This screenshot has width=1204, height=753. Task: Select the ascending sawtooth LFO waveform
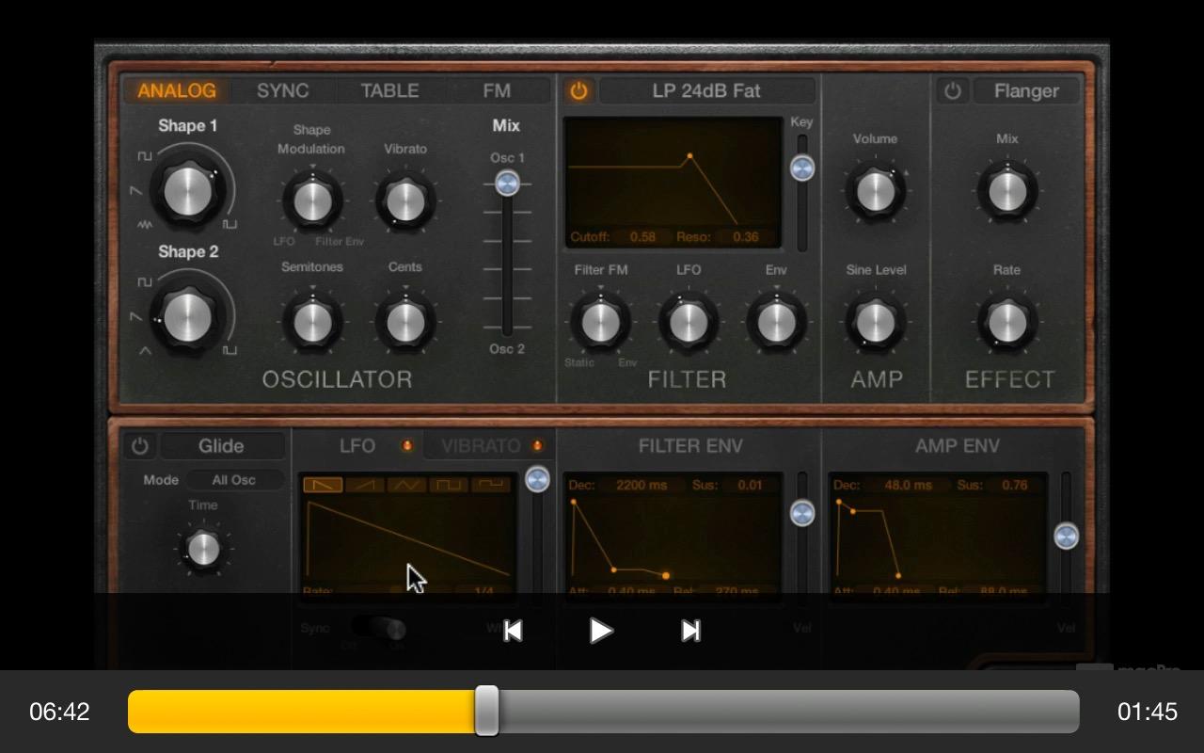(365, 485)
